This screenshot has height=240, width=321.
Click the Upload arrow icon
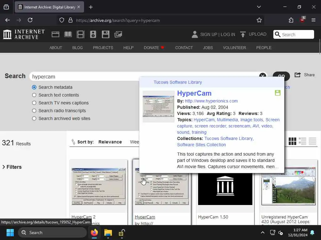point(243,34)
